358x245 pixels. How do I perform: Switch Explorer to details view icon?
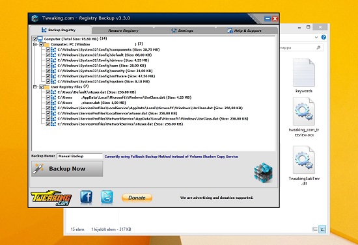click(315, 229)
